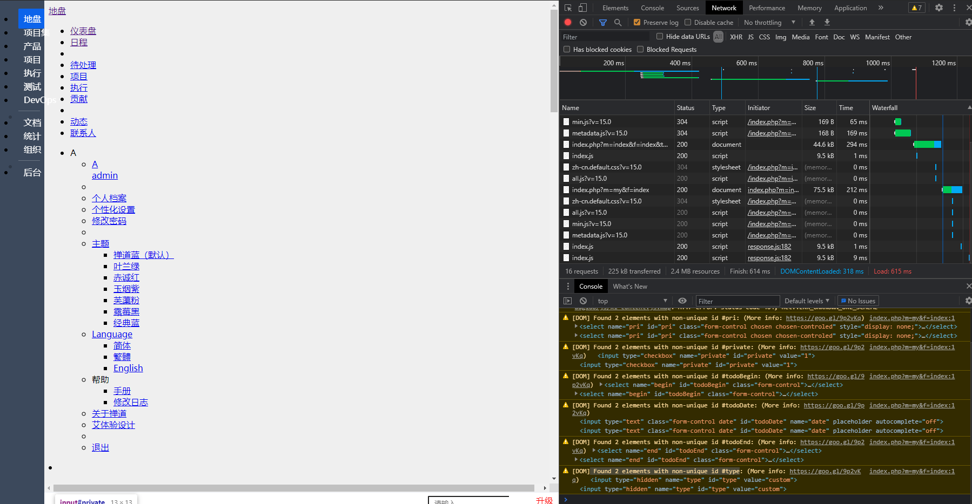Click the export HAR download icon
The width and height of the screenshot is (972, 504).
tap(827, 22)
